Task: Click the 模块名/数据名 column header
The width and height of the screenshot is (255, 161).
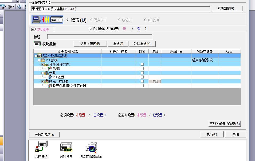Action: point(68,51)
